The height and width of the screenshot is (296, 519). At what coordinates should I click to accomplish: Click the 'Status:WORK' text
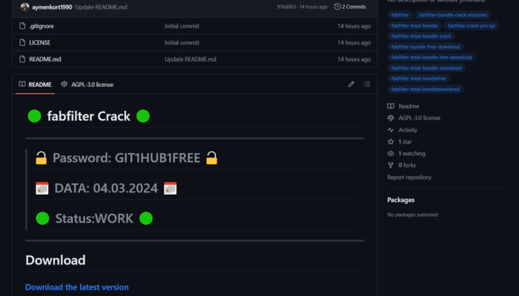pos(95,218)
